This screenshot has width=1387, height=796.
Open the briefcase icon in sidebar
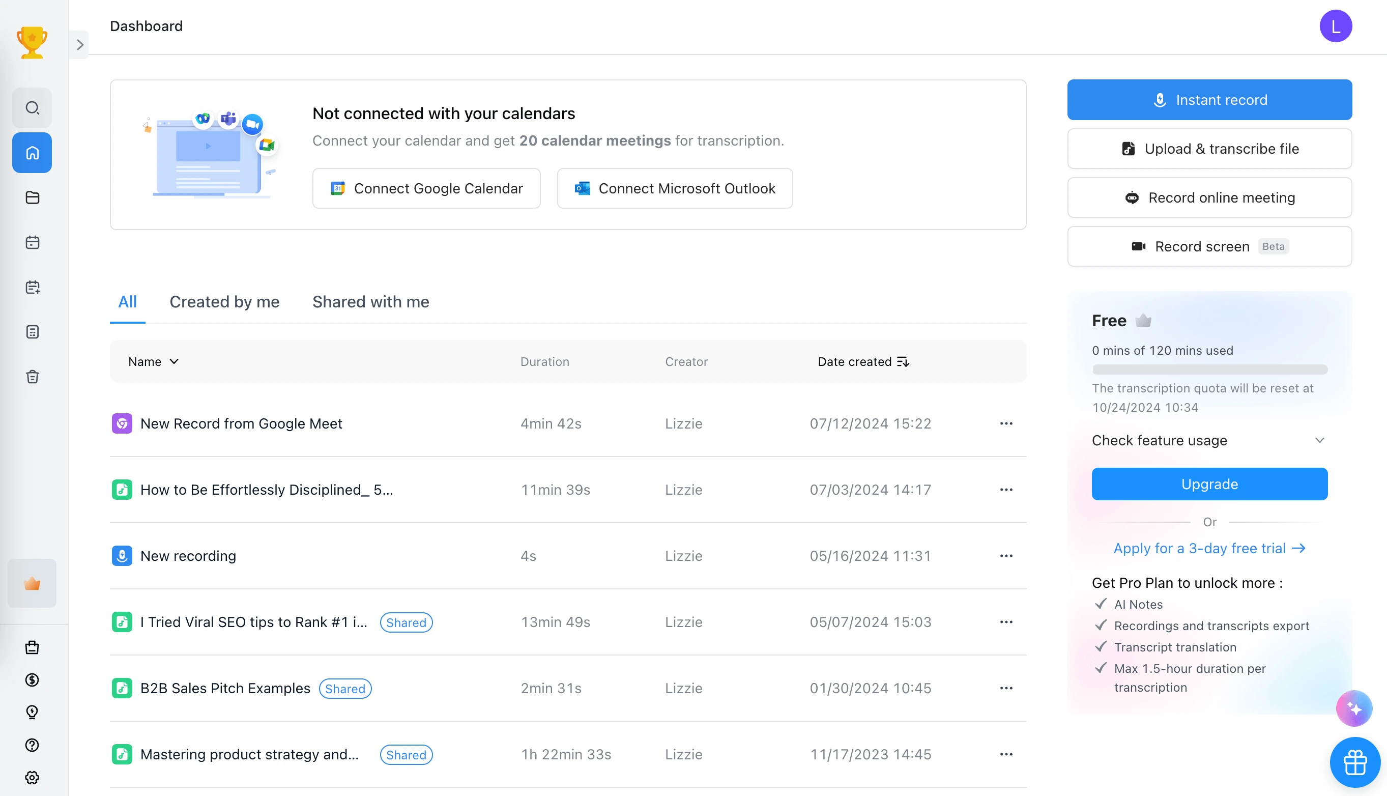tap(32, 647)
